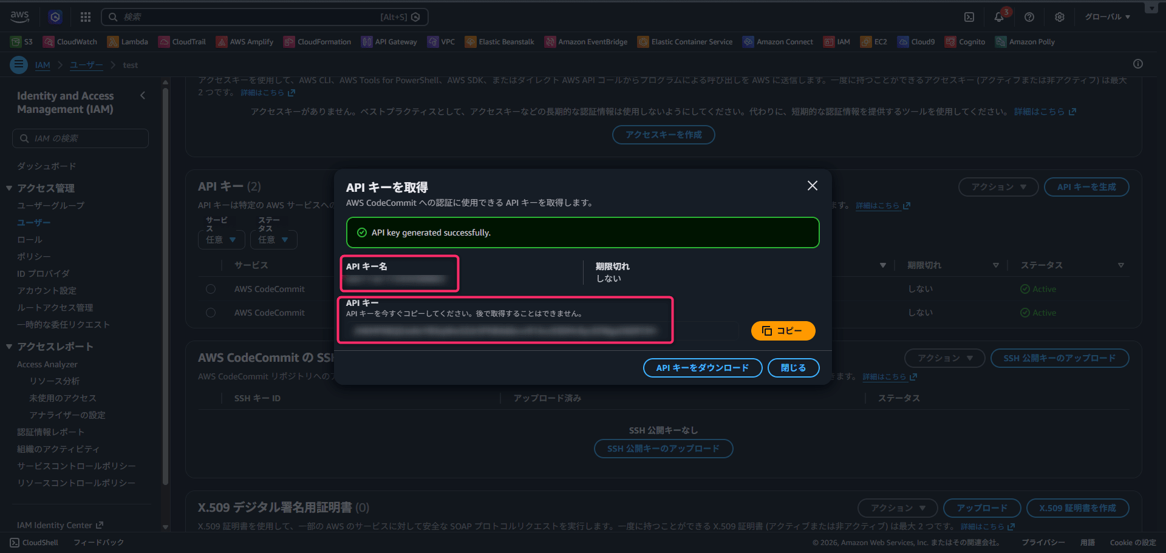Go to ユーザーグループ in sidebar

coord(51,206)
